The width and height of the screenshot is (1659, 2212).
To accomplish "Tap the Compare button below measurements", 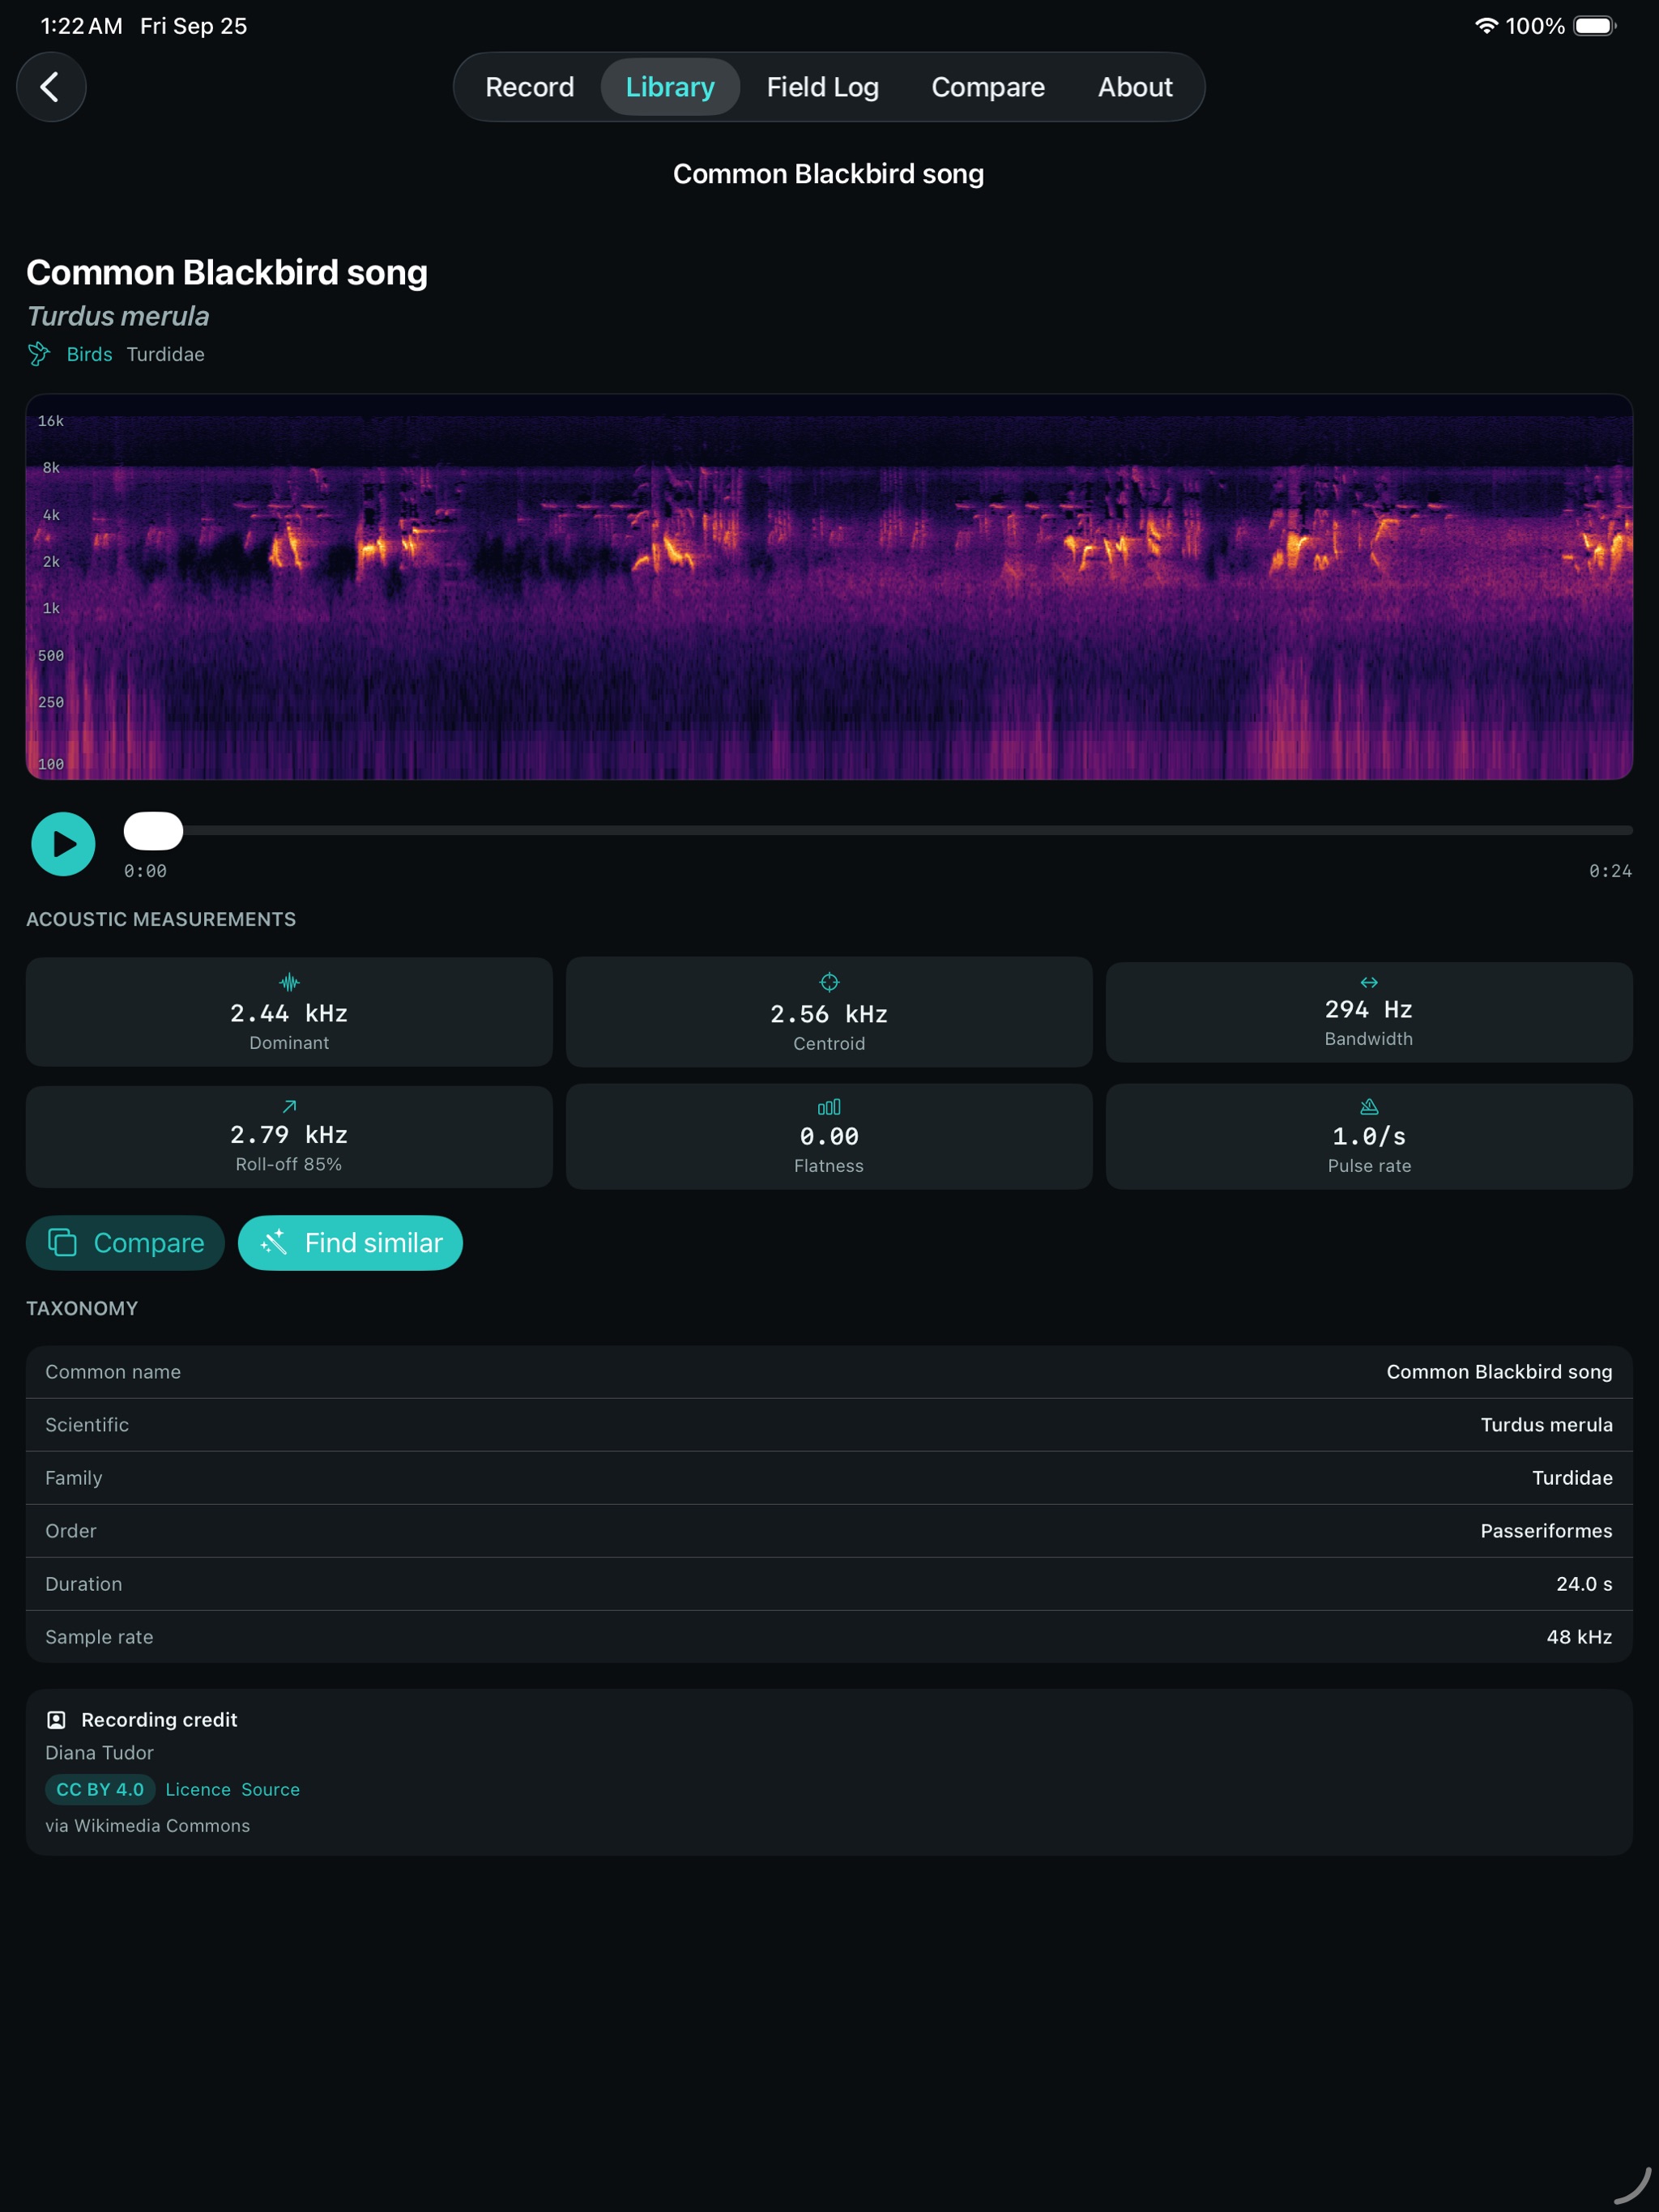I will (125, 1243).
